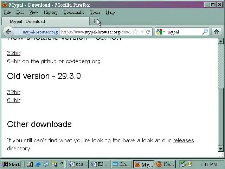Click the mypal-browser.org site identity button
This screenshot has width=225, height=169.
pos(37,32)
